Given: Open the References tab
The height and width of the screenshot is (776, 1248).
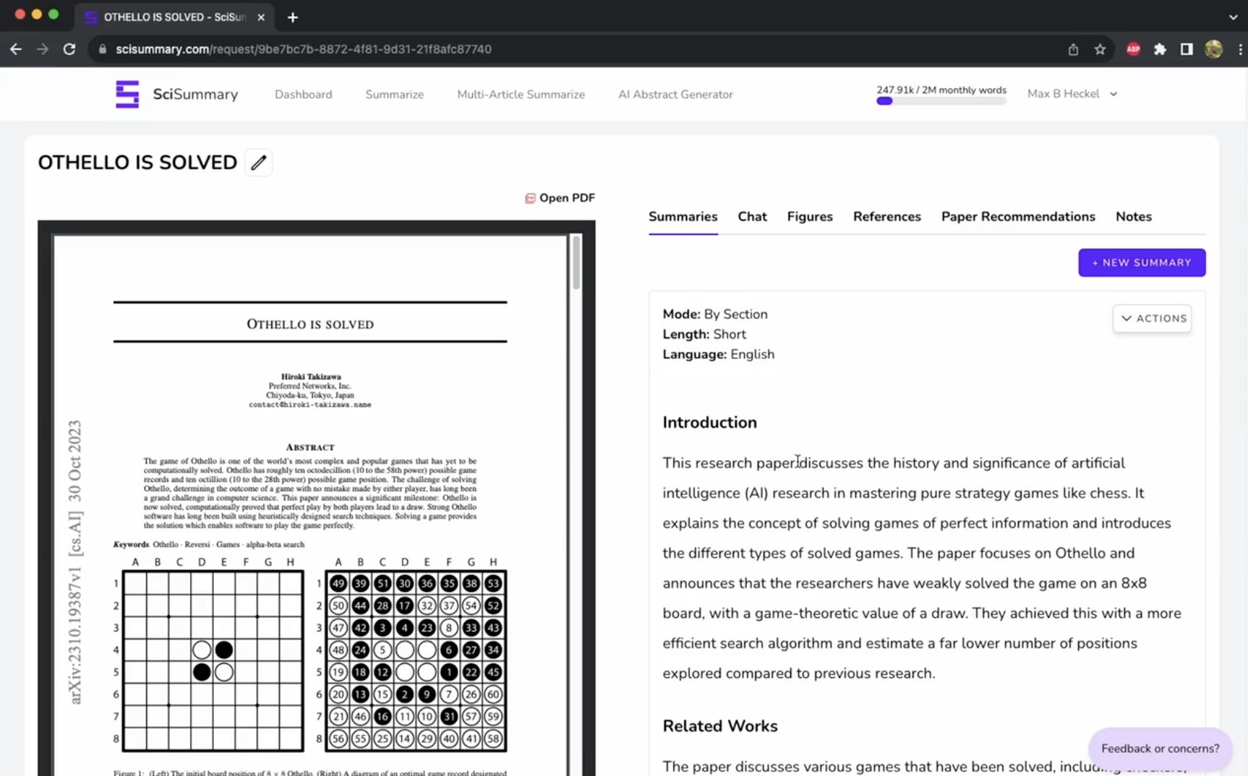Looking at the screenshot, I should tap(887, 217).
